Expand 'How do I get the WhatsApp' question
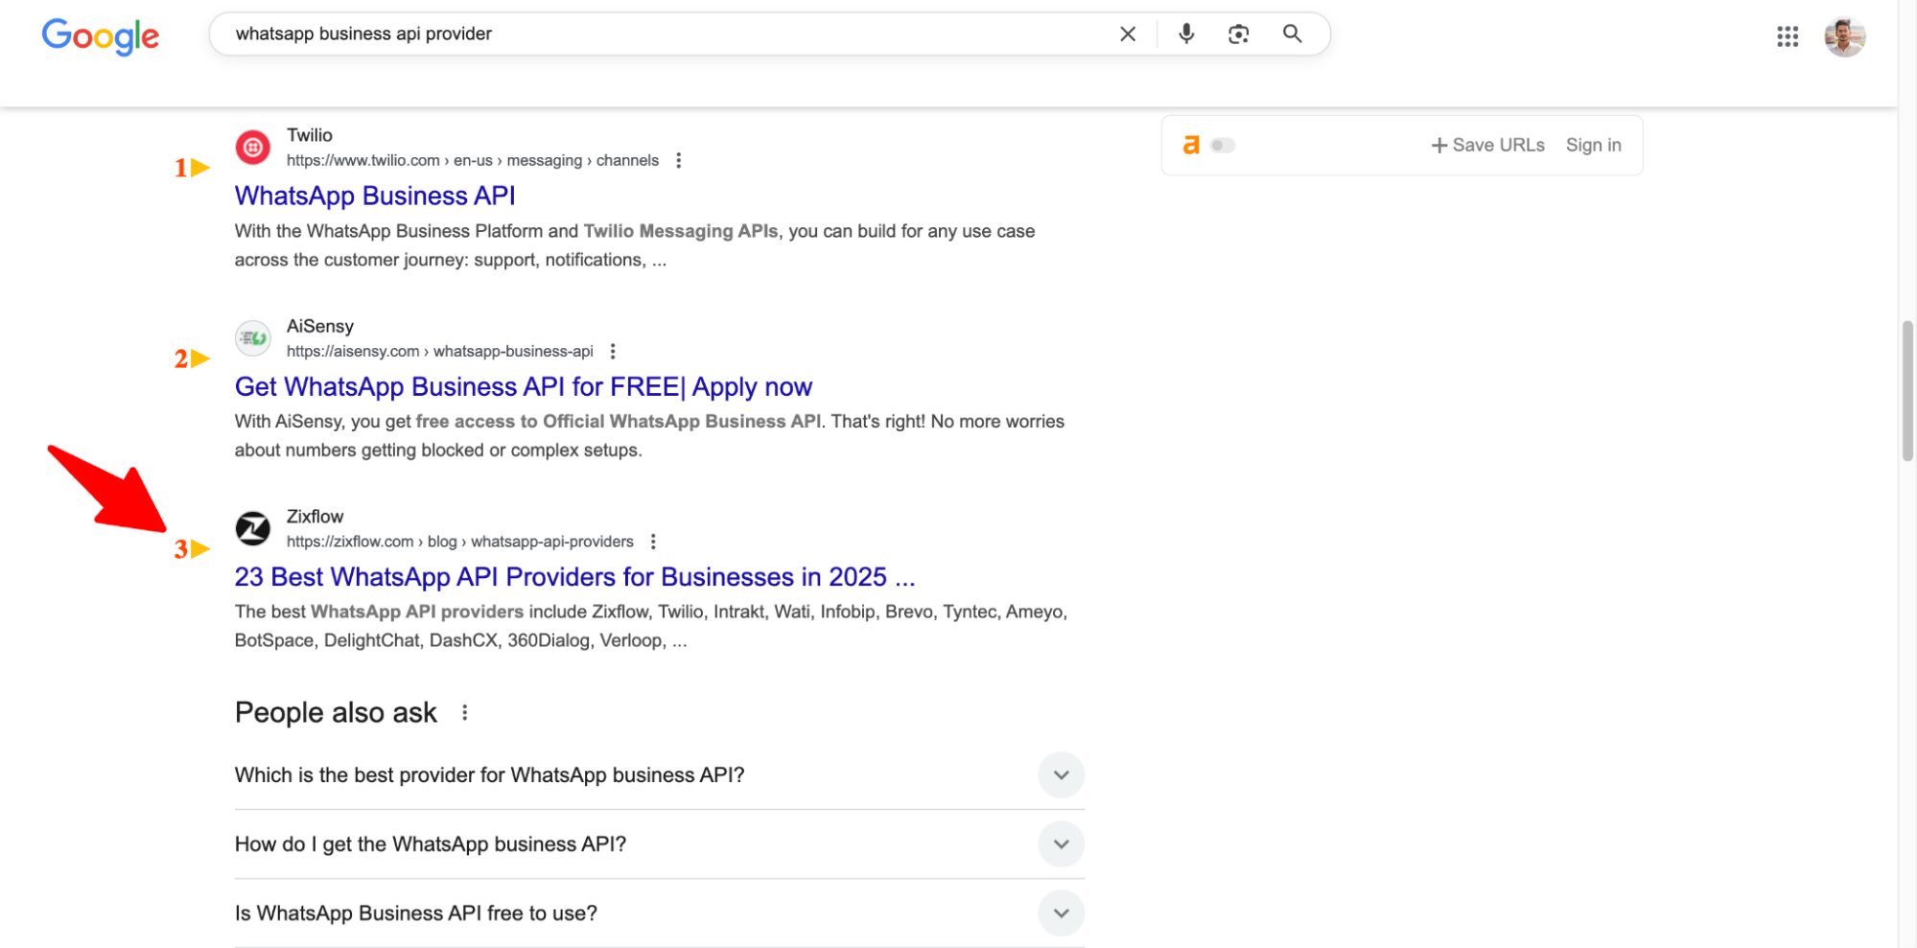The height and width of the screenshot is (948, 1917). pos(1061,844)
